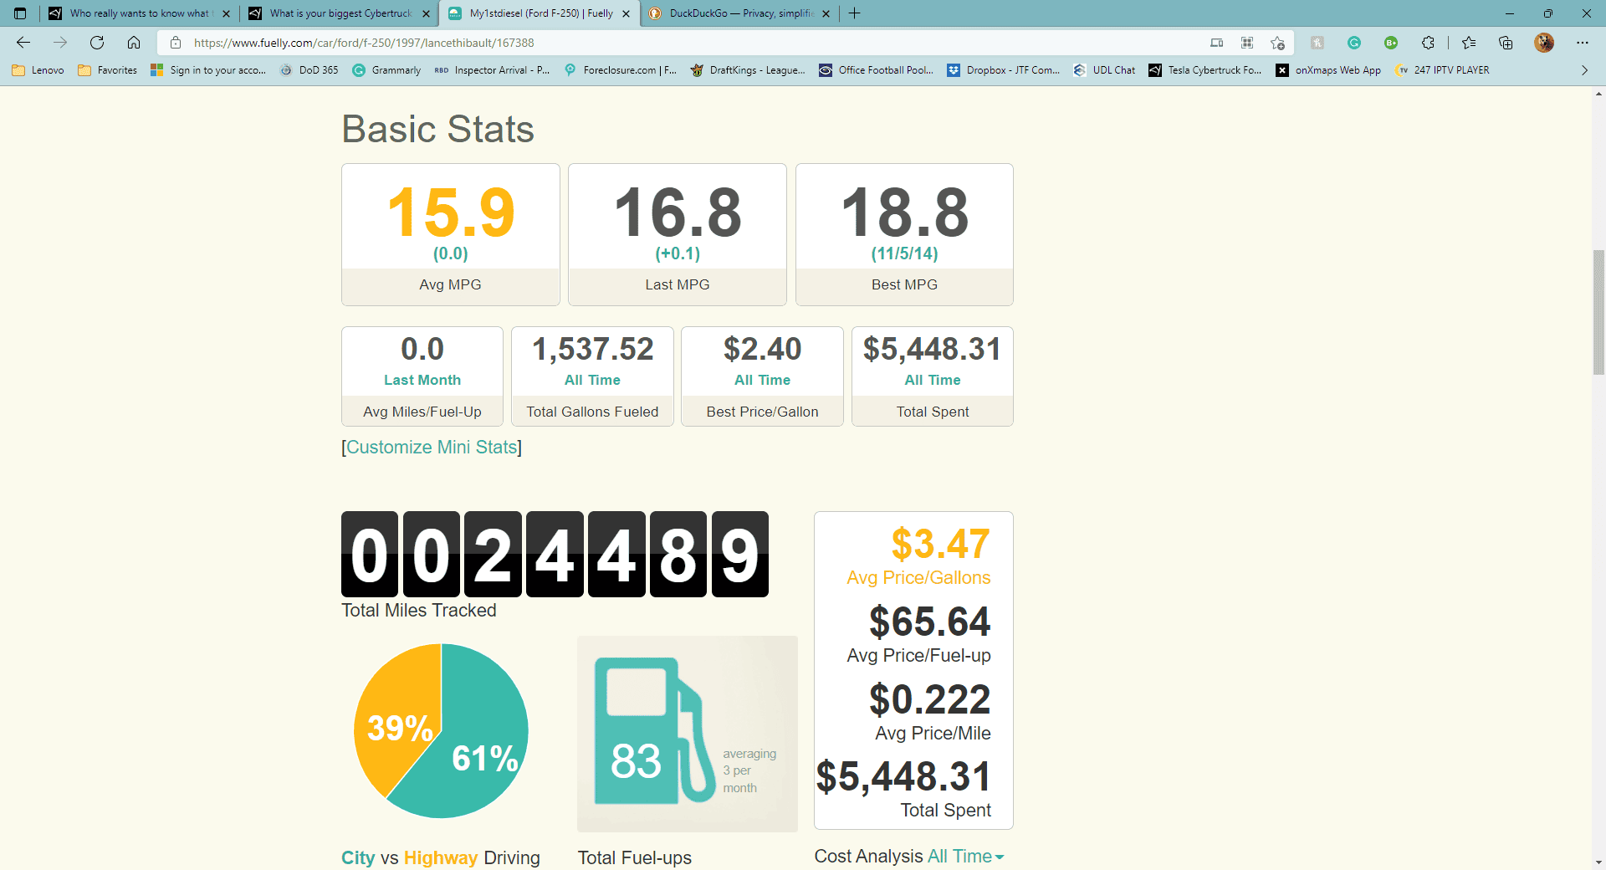This screenshot has height=870, width=1606.
Task: Open Settings and more menu
Action: (x=1583, y=43)
